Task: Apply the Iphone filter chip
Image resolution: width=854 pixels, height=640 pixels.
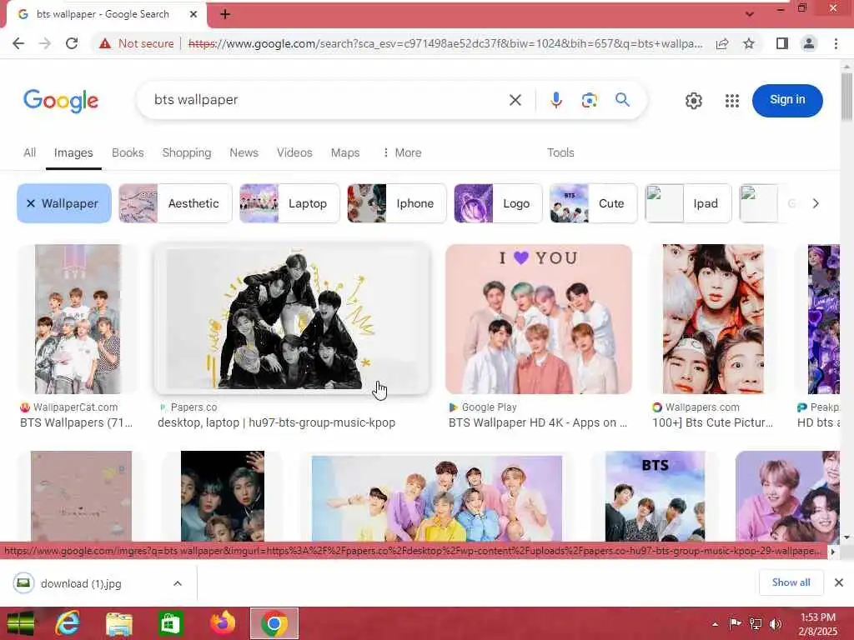Action: 397,203
